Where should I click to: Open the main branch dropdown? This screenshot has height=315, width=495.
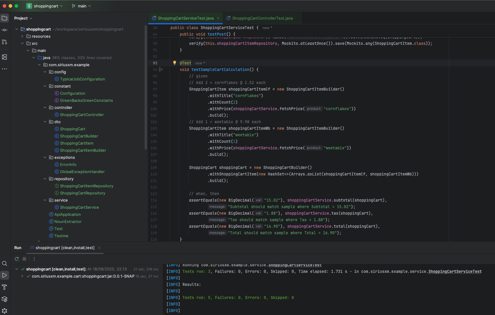[x=81, y=6]
